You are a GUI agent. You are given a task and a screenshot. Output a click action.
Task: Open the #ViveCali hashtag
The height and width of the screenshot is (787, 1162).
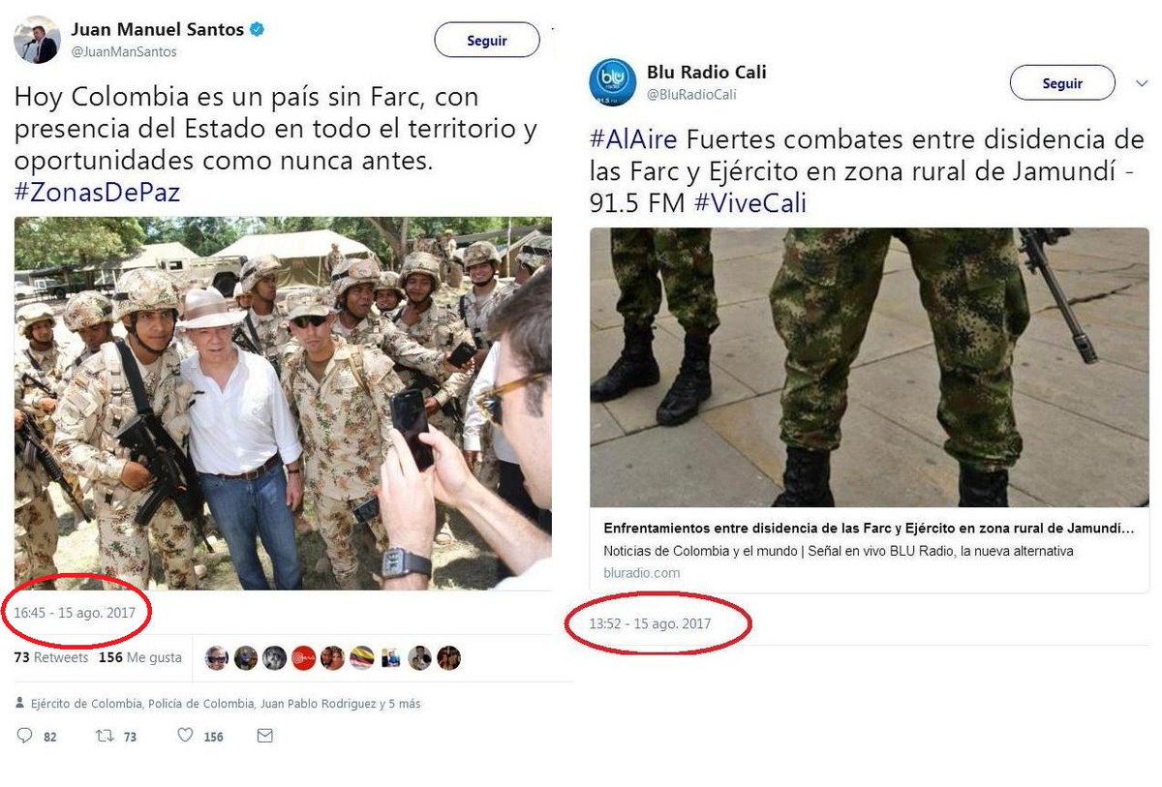[749, 203]
